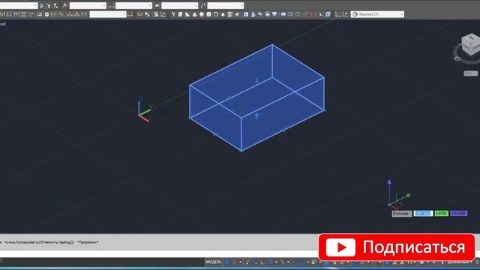Expand polar tracking settings arrow
Screen dimensions: 480x270
[x=276, y=262]
